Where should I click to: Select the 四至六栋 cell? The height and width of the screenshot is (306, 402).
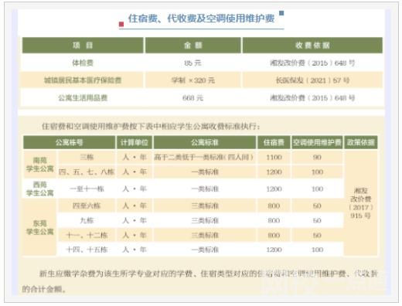tap(87, 206)
